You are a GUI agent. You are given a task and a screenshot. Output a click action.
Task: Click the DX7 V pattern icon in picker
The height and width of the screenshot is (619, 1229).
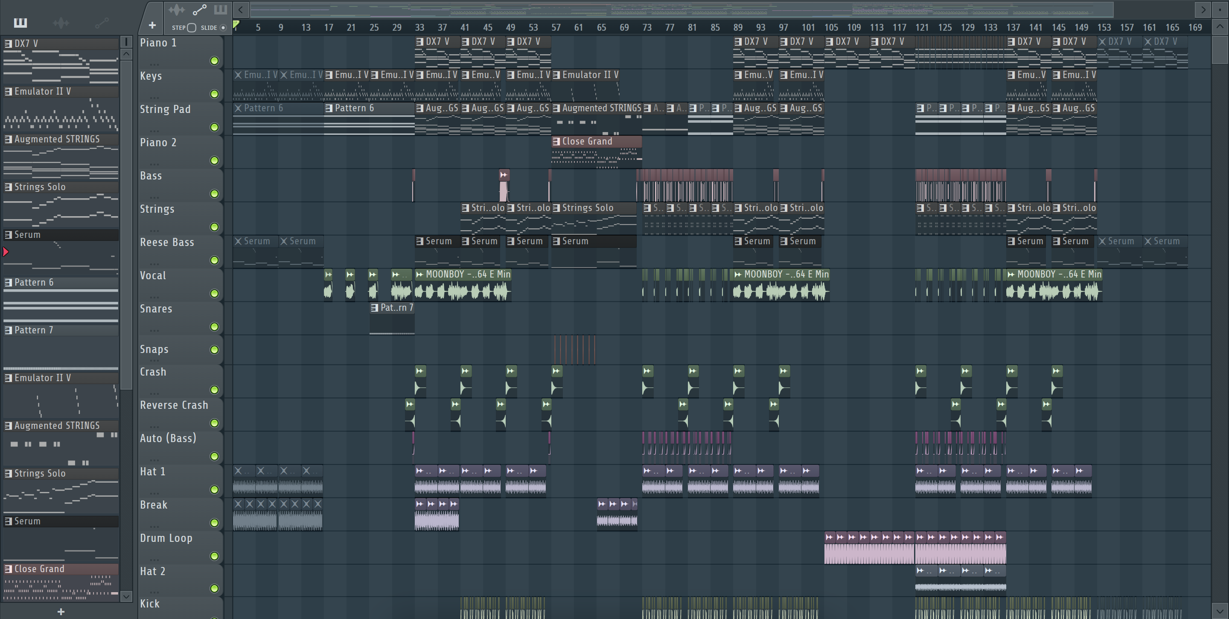8,43
